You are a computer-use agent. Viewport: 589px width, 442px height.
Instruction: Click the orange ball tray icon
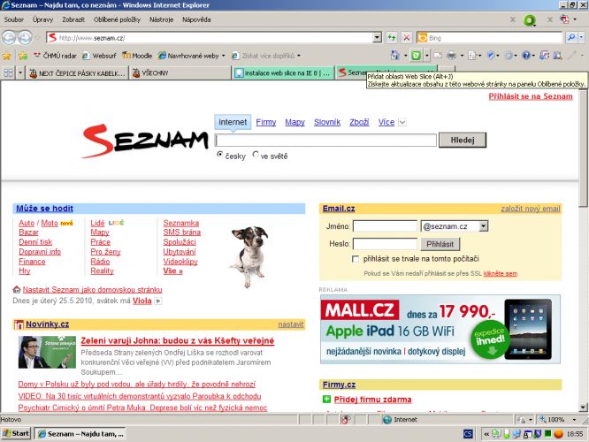(559, 434)
